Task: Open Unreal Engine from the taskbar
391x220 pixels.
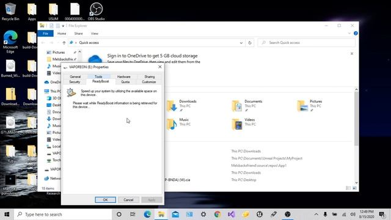Action: tap(259, 215)
